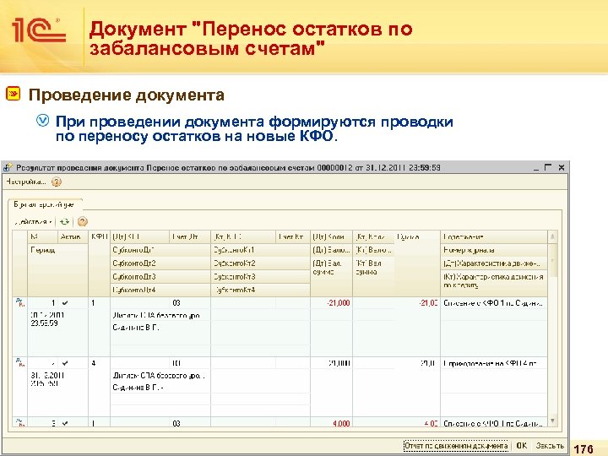The image size is (608, 456).
Task: Click the СубконтоКт3 header cell
Action: [x=260, y=277]
